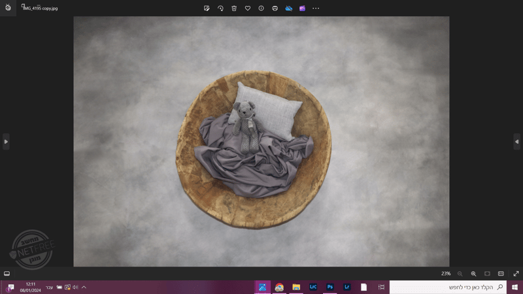523x294 pixels.
Task: Mark photo as favorite with heart
Action: [x=248, y=8]
